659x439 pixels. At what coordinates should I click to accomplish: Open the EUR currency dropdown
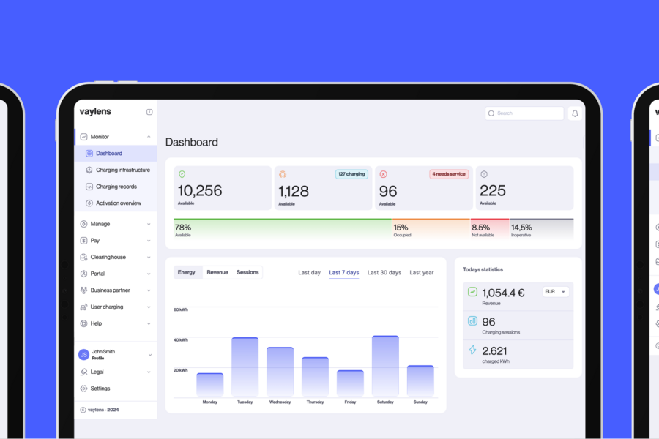point(556,291)
